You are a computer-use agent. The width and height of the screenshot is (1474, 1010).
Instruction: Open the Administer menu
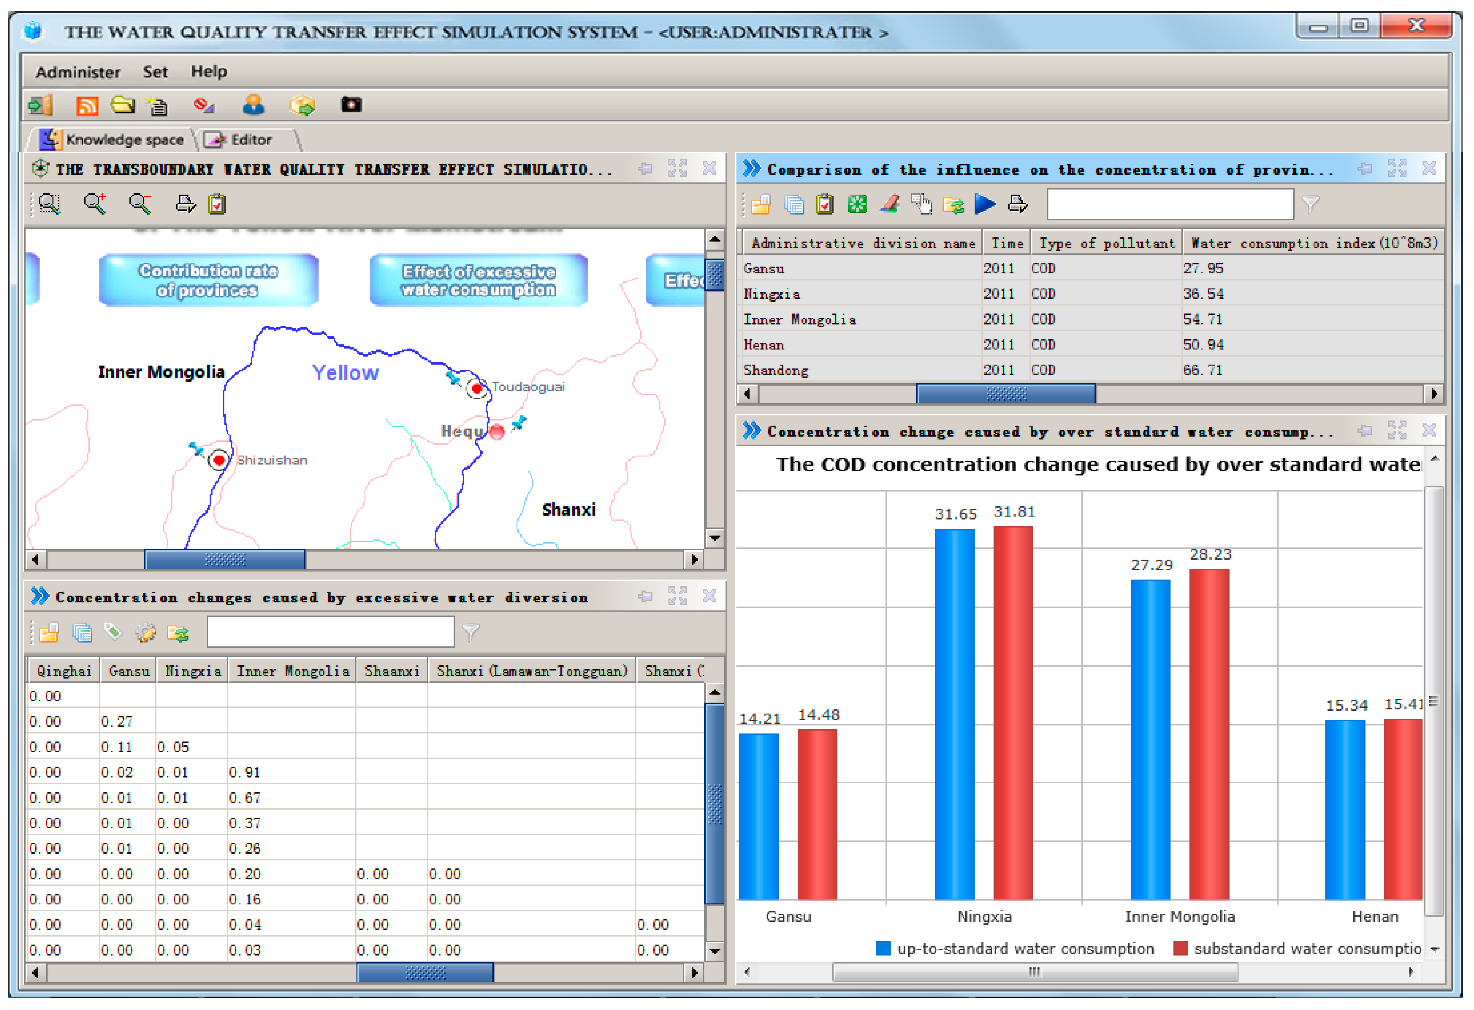[x=77, y=72]
